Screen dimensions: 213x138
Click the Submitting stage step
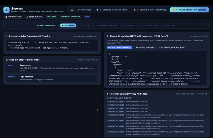151,26
